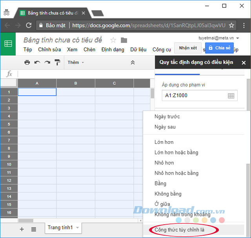
Task: Open a new browser tab
Action: [x=98, y=13]
